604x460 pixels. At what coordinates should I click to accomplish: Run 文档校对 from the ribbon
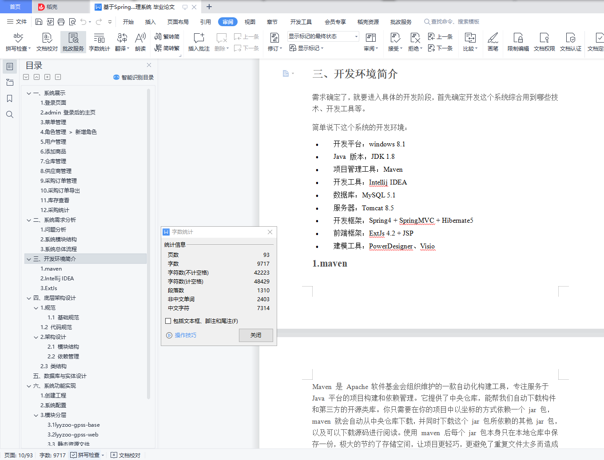[x=47, y=42]
